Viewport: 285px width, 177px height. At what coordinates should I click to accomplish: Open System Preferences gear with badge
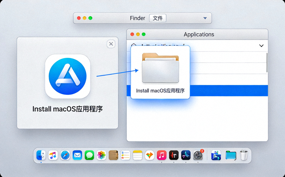pos(198,155)
